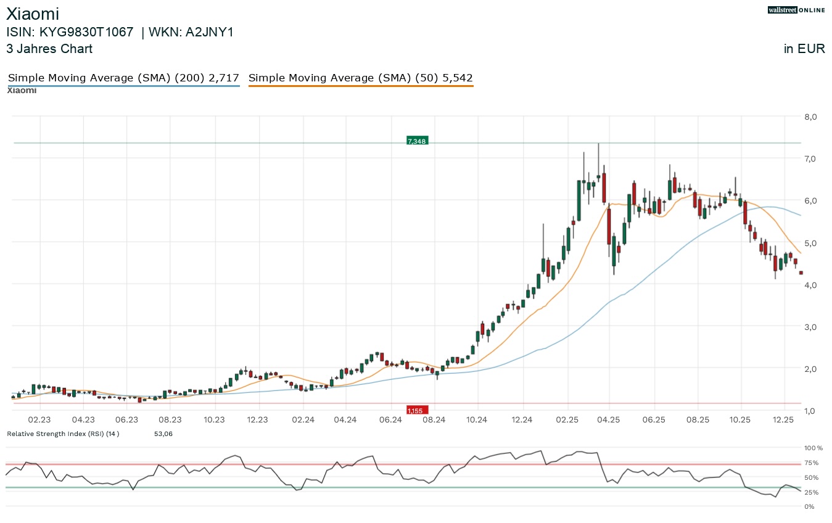
Task: Expand the 3 Jahres Chart period selector
Action: point(49,49)
